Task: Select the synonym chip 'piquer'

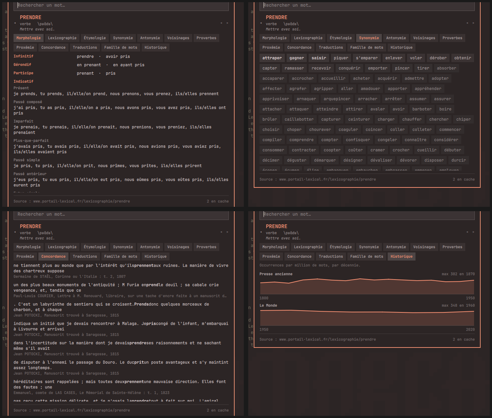Action: coord(341,58)
